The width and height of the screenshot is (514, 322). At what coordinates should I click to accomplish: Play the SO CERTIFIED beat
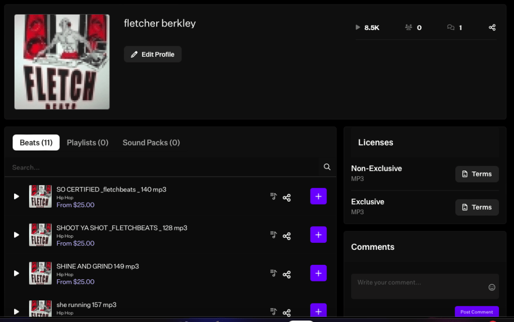pos(16,197)
